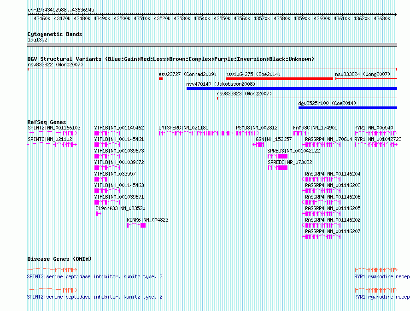Image resolution: width=410 pixels, height=311 pixels.
Task: Click the Cytogenetic Bands track heading
Action: coord(55,34)
